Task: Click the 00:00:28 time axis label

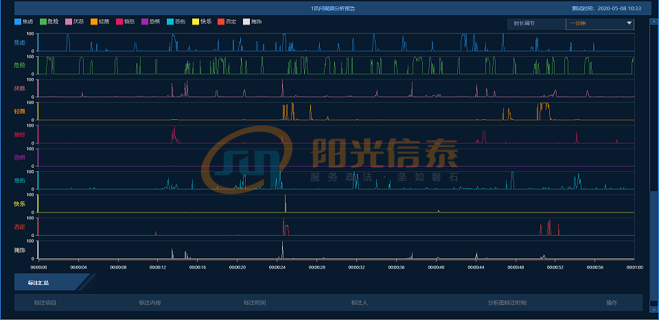Action: tap(316, 267)
